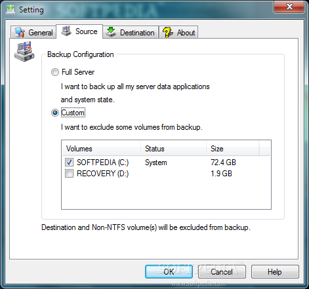Viewport: 309px width, 289px height.
Task: Click the 1.9 GB size value
Action: click(x=221, y=174)
